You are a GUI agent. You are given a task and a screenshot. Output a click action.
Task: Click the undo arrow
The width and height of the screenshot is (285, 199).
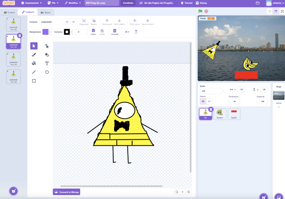pyautogui.click(x=67, y=22)
